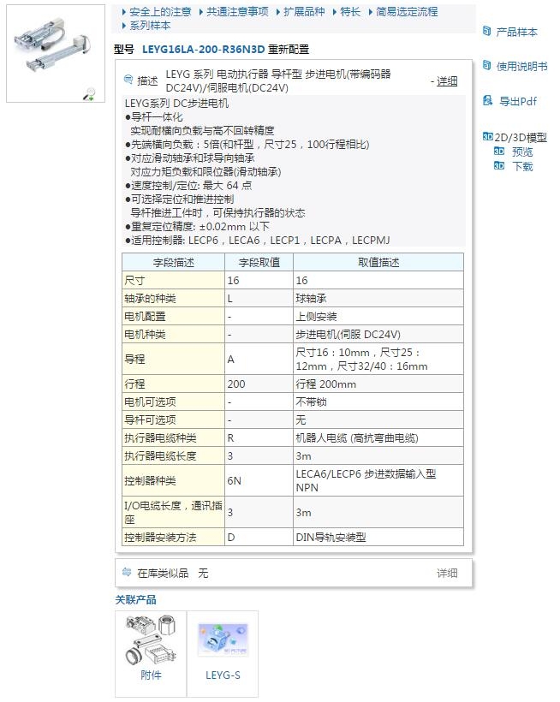Click the 导出Pdf export icon

coord(487,101)
